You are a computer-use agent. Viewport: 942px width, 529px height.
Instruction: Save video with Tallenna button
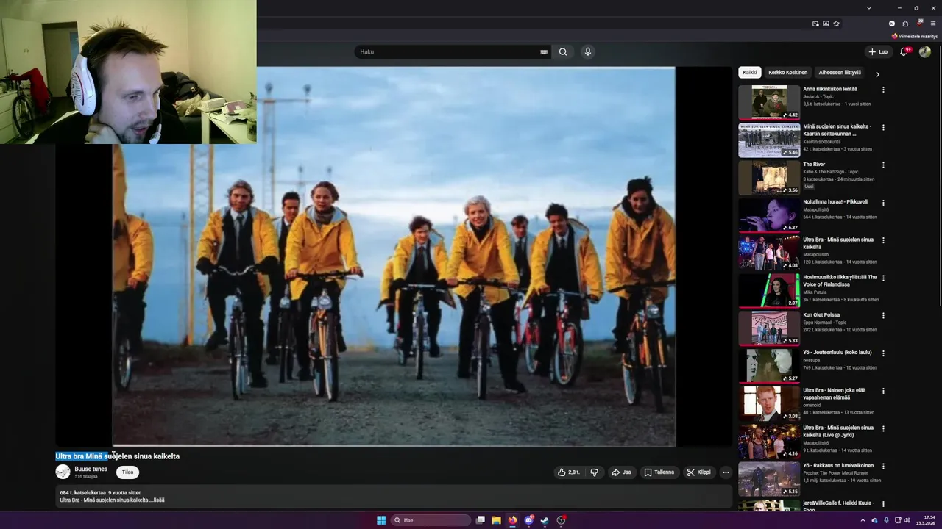[659, 472]
